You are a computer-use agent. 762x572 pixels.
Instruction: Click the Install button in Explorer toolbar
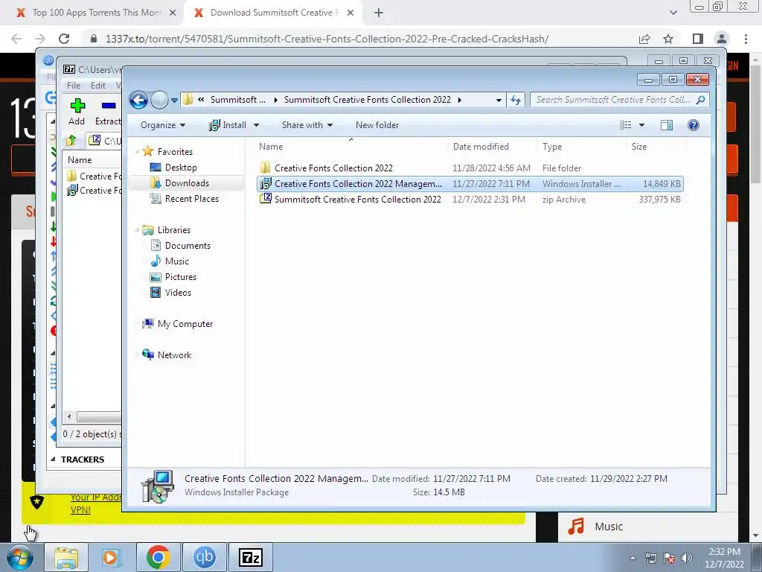(x=228, y=125)
